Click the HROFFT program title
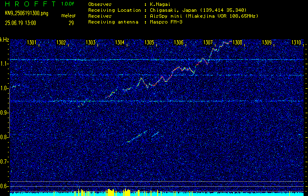308x196 pixels. (x=31, y=4)
